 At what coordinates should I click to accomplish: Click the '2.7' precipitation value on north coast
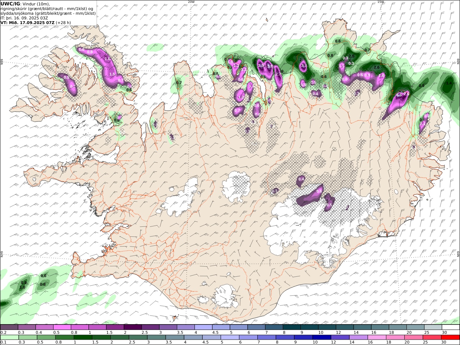tap(278, 74)
